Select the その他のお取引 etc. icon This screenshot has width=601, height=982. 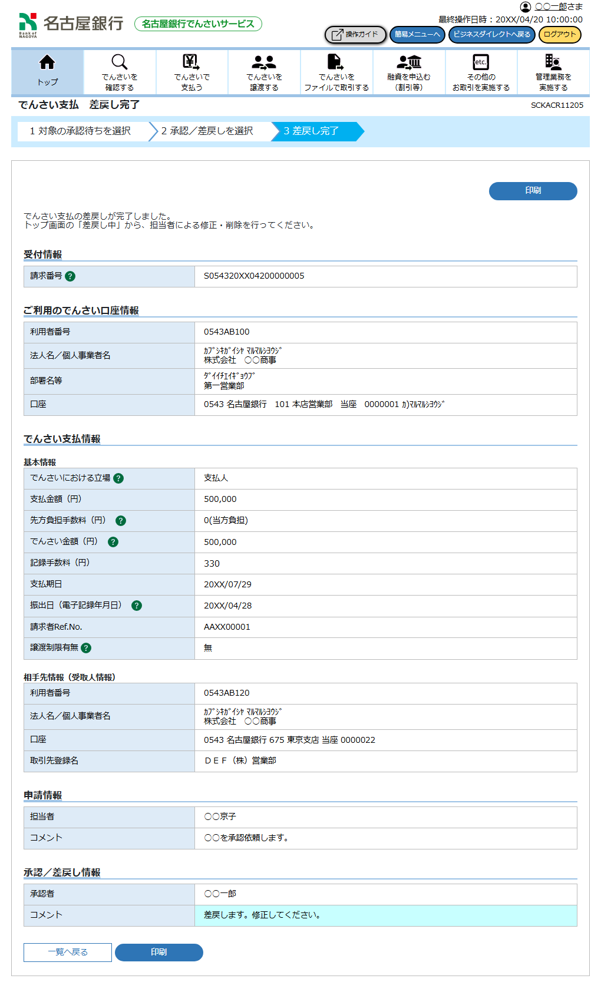(x=481, y=62)
